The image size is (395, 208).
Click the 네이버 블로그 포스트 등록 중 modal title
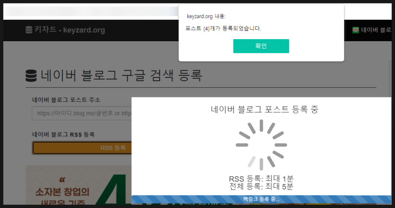(x=265, y=109)
